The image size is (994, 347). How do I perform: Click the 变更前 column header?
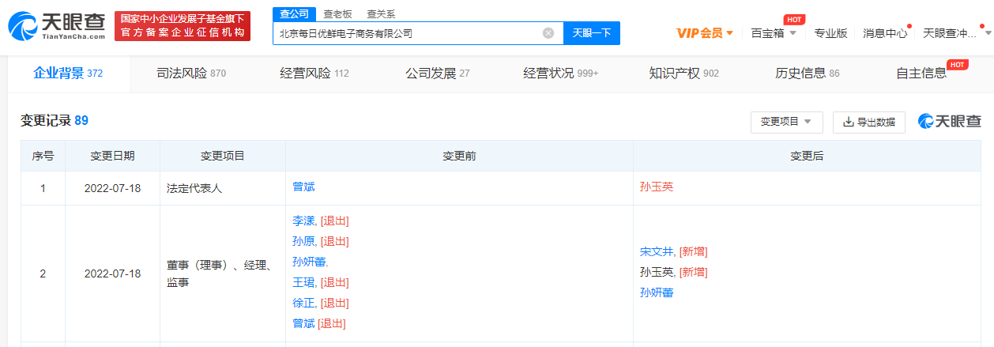coord(459,157)
